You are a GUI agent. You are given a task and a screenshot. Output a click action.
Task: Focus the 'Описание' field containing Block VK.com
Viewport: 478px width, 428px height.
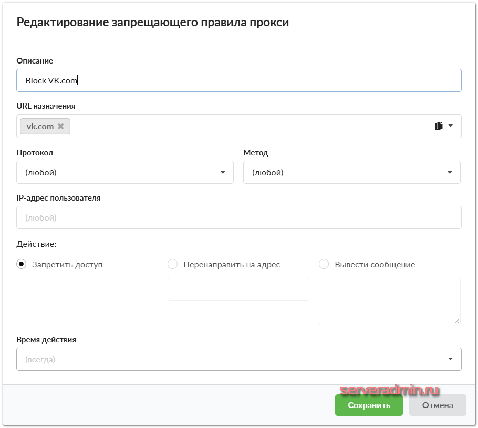238,81
